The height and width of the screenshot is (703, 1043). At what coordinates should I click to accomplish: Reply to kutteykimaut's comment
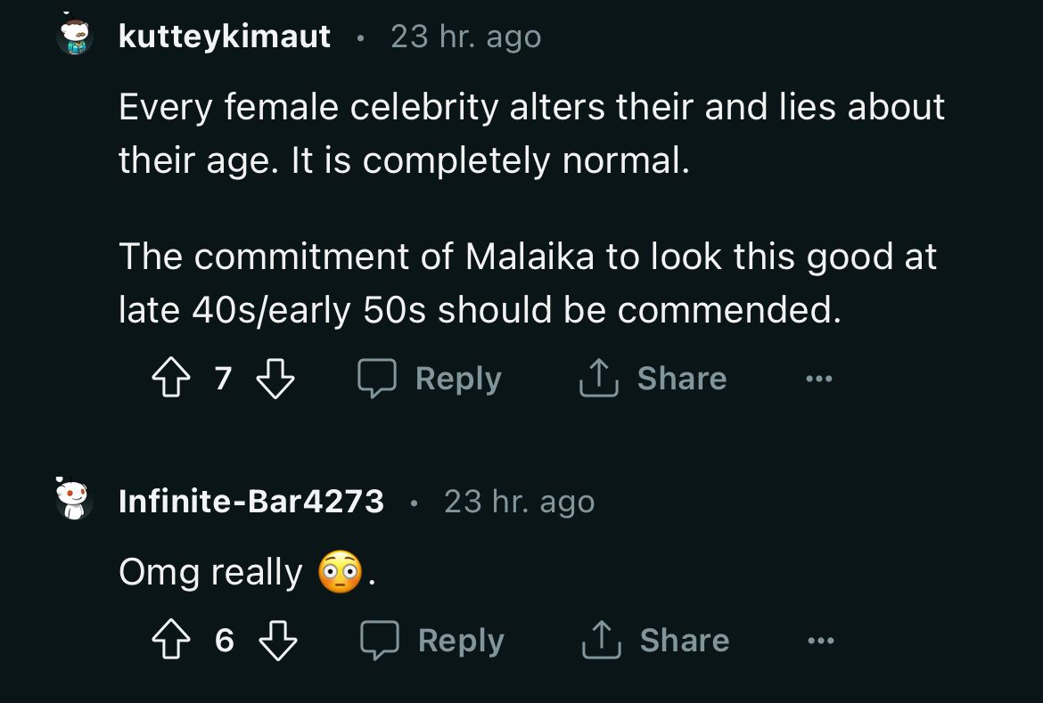pyautogui.click(x=430, y=380)
